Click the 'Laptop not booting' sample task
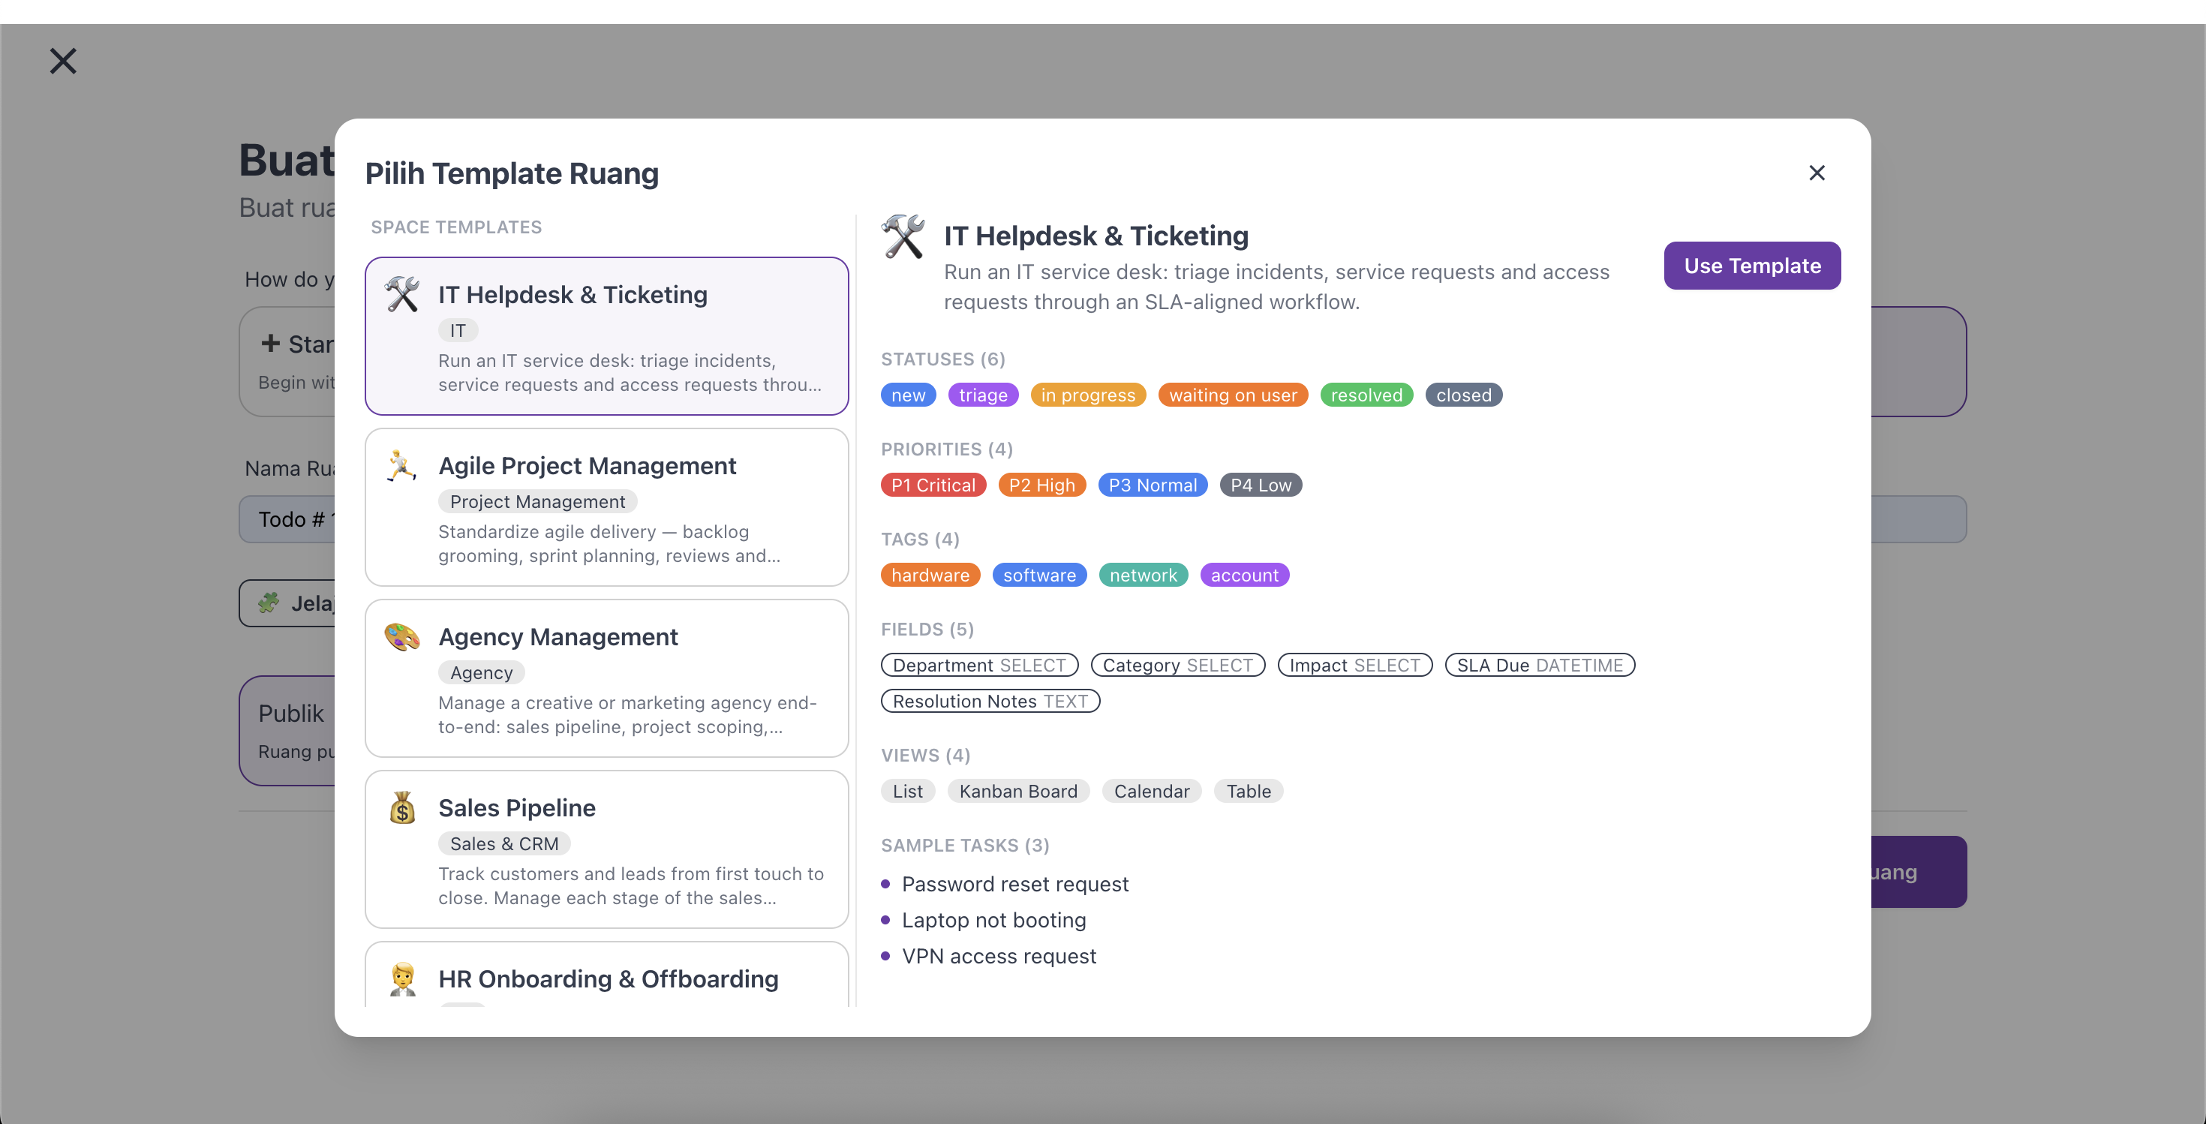Viewport: 2206px width, 1124px height. tap(993, 919)
